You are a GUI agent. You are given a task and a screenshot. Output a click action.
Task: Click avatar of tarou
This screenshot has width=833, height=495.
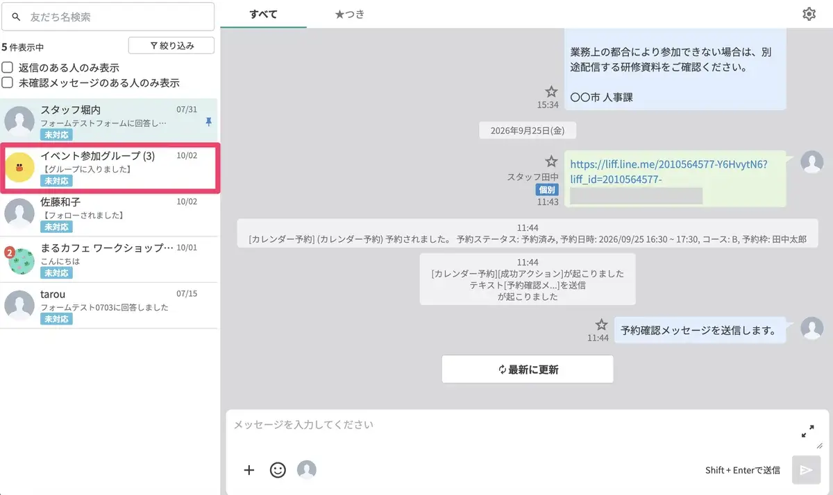point(19,306)
